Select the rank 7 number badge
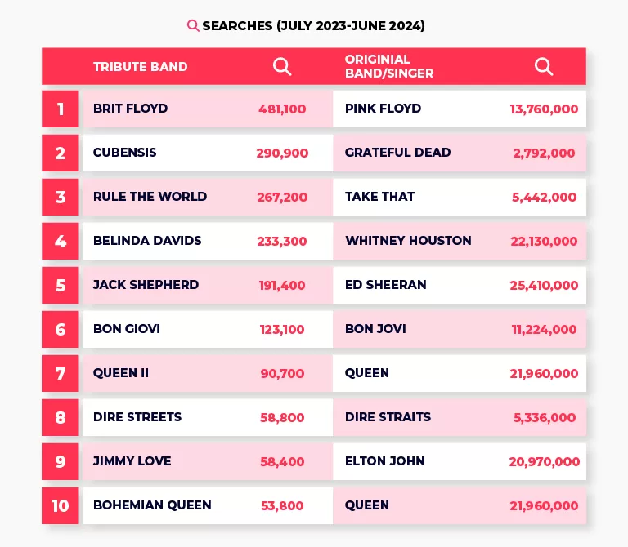Image resolution: width=628 pixels, height=547 pixels. pos(61,373)
